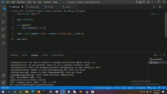Change line ending via CRLF item

pos(123,88)
